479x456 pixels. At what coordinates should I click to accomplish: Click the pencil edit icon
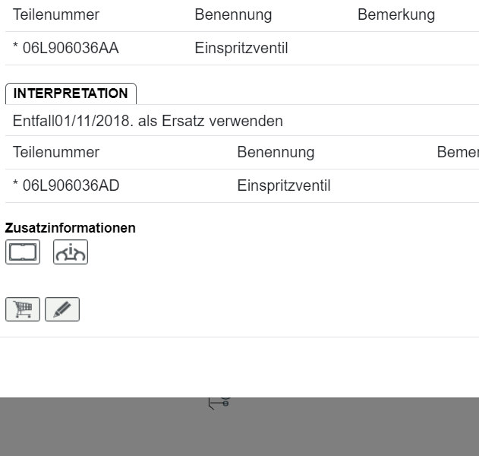[x=62, y=309]
